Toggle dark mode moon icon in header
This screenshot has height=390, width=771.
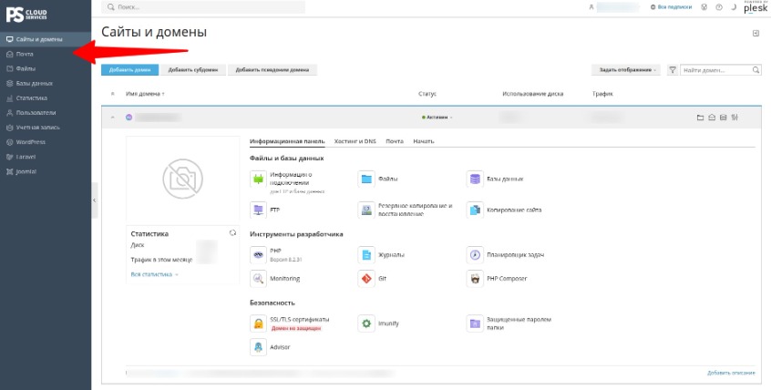click(x=733, y=7)
